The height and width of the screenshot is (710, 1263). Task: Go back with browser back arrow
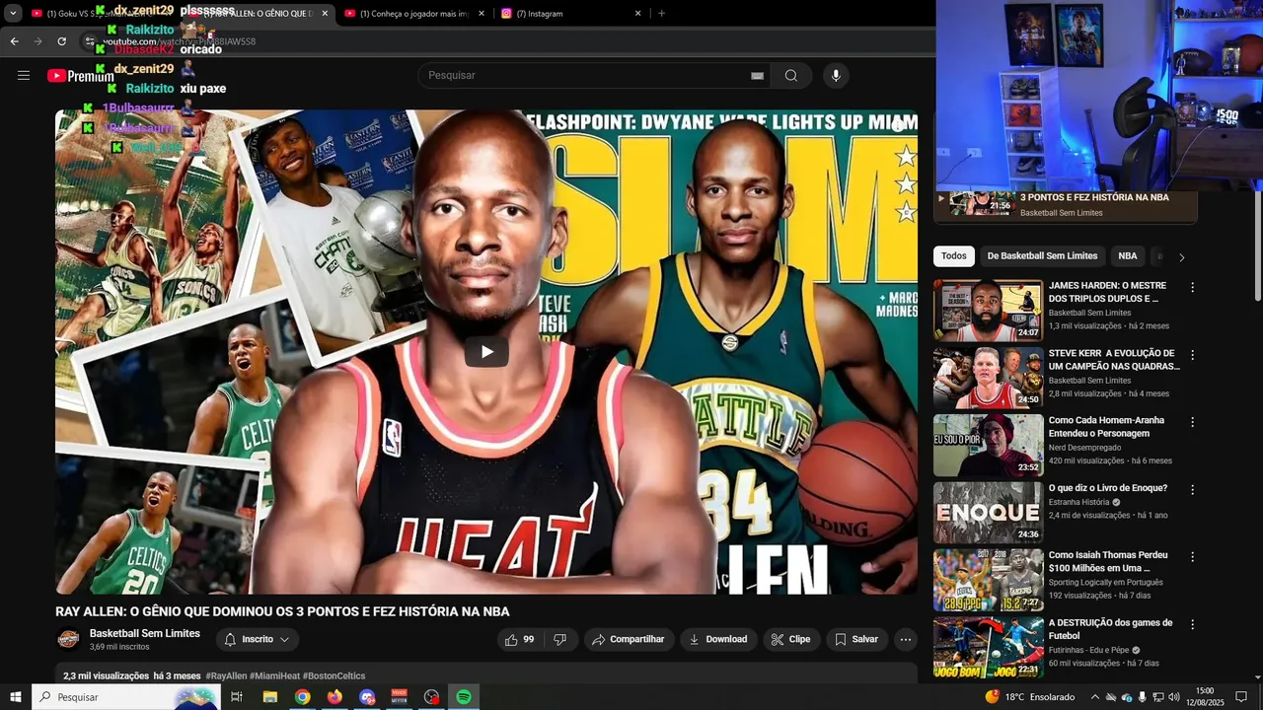tap(14, 41)
